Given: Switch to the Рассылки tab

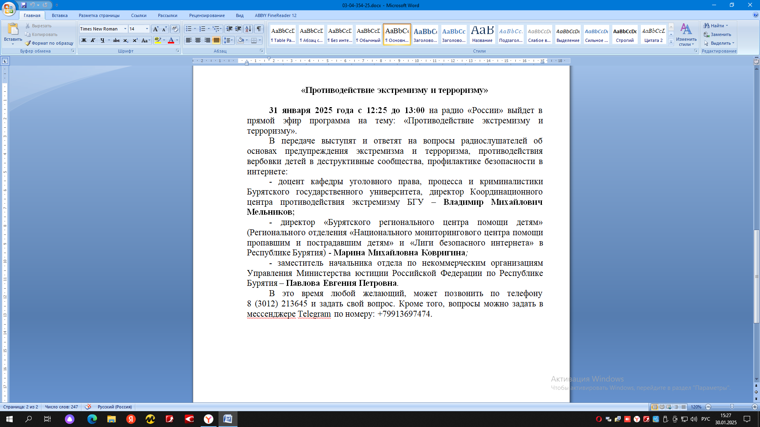Looking at the screenshot, I should click(x=167, y=15).
